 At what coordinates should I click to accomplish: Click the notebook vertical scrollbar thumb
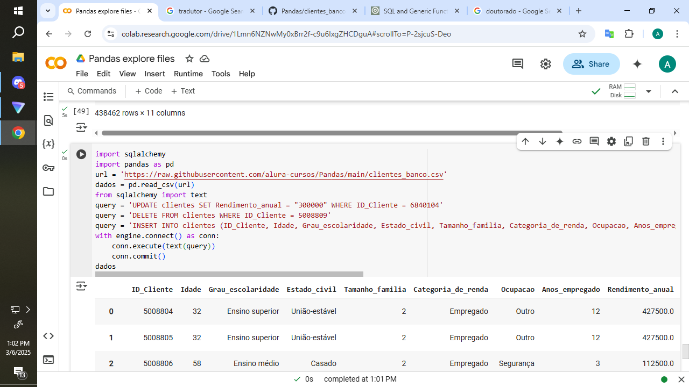tap(685, 352)
